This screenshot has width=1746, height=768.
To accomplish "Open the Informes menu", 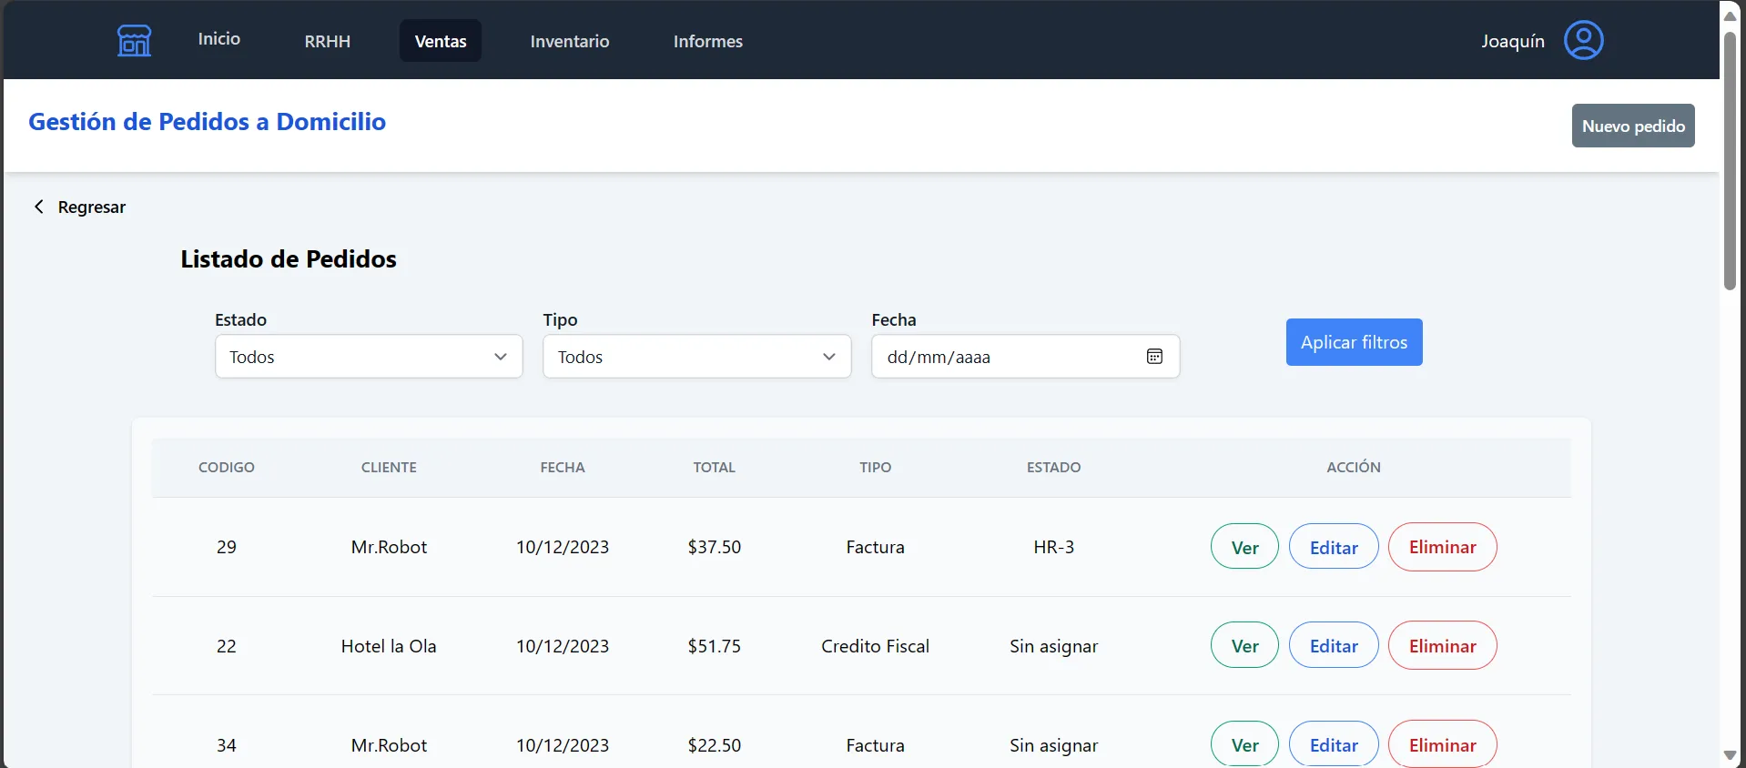I will tap(708, 41).
